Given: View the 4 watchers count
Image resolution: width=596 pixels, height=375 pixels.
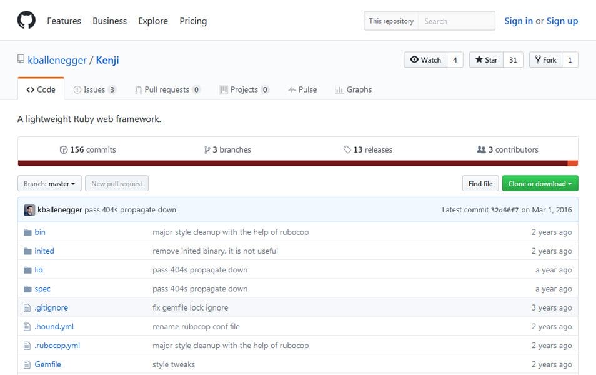Looking at the screenshot, I should tap(455, 60).
